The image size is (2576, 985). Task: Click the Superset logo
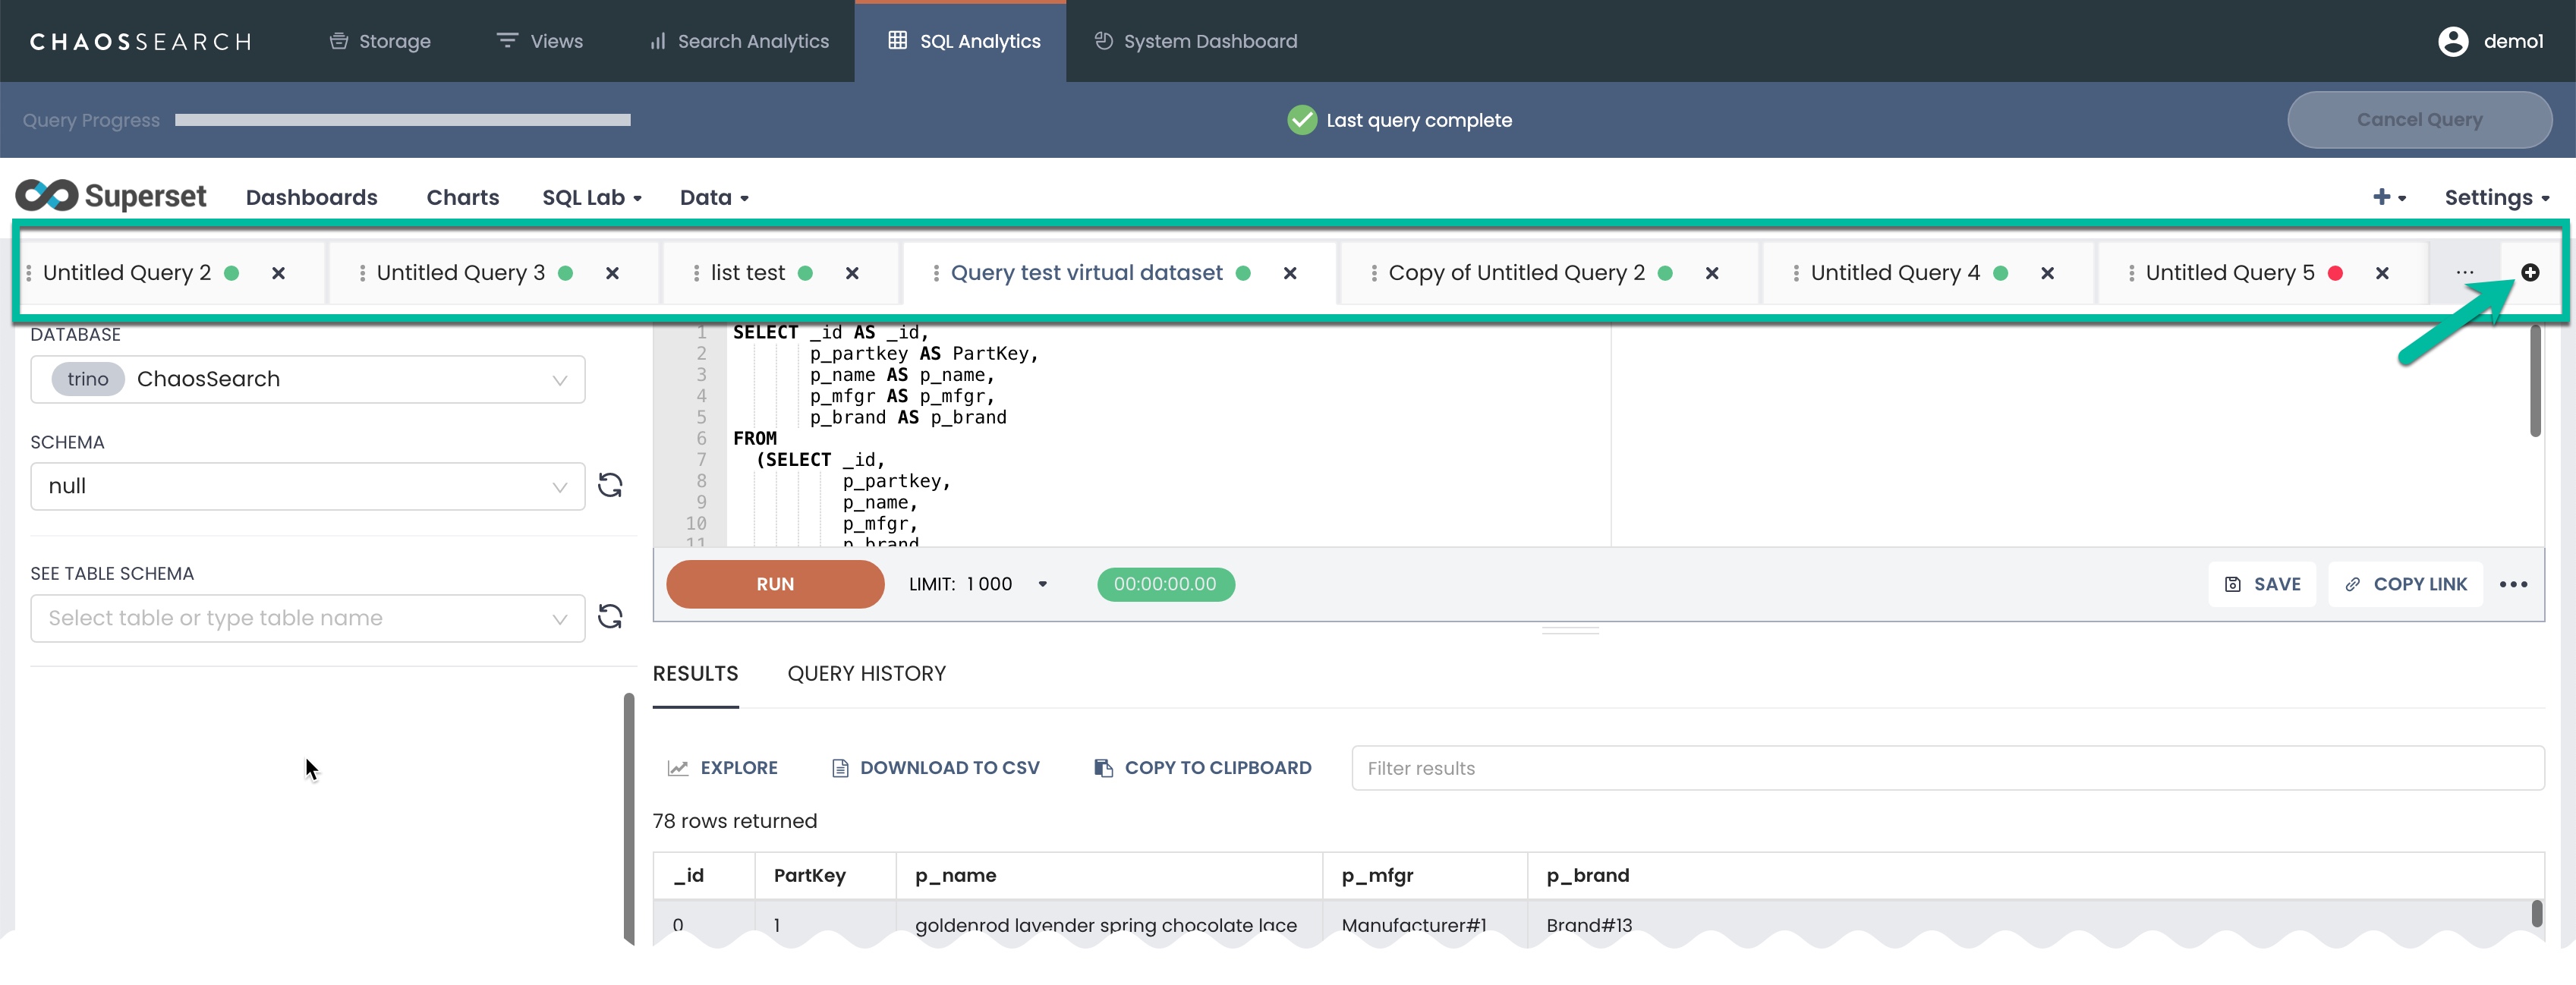(111, 196)
